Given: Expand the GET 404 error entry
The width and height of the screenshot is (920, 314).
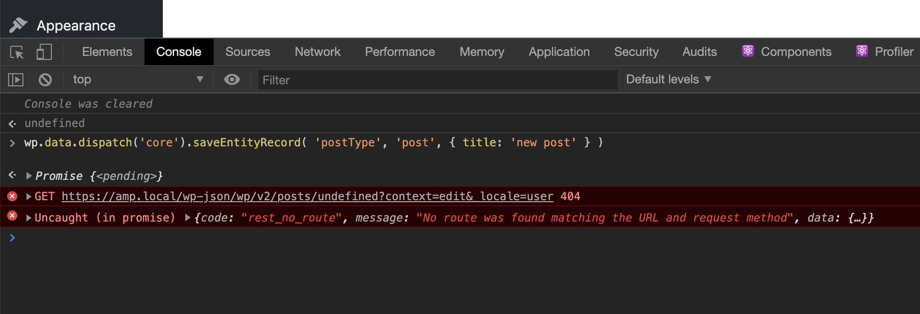Looking at the screenshot, I should [x=29, y=197].
